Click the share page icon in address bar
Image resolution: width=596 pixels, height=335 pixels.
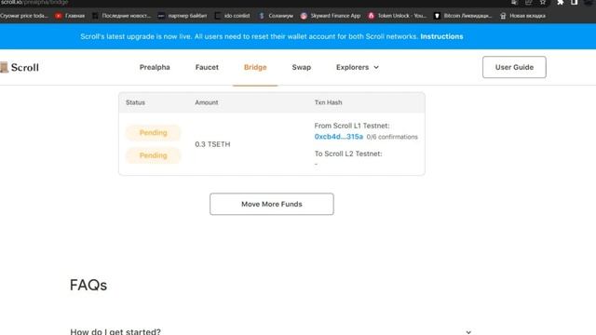528,2
